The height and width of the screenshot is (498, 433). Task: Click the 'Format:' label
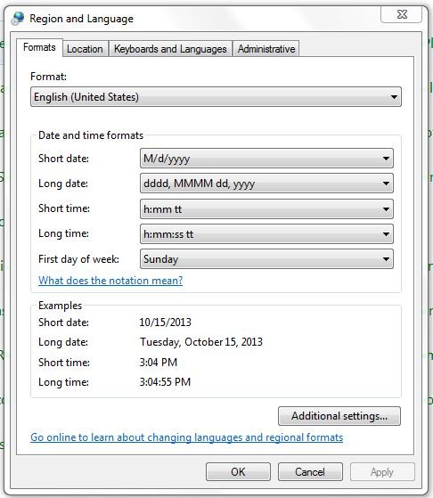tap(49, 77)
